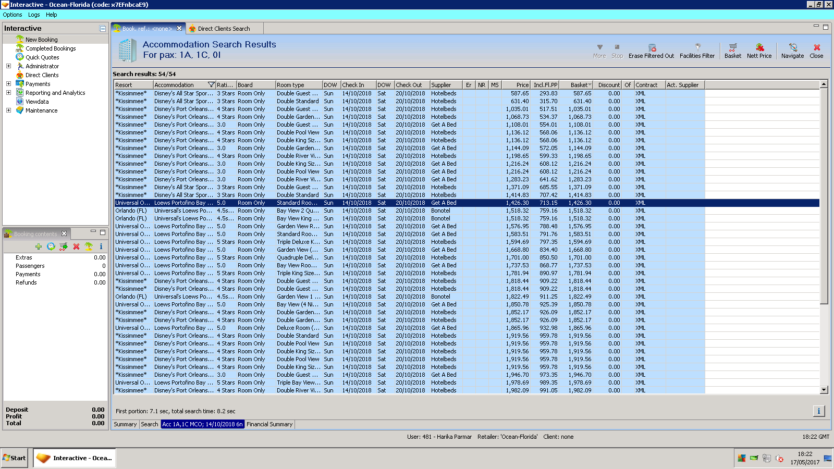Open Completed Bookings in the sidebar
The width and height of the screenshot is (834, 469).
pos(51,48)
